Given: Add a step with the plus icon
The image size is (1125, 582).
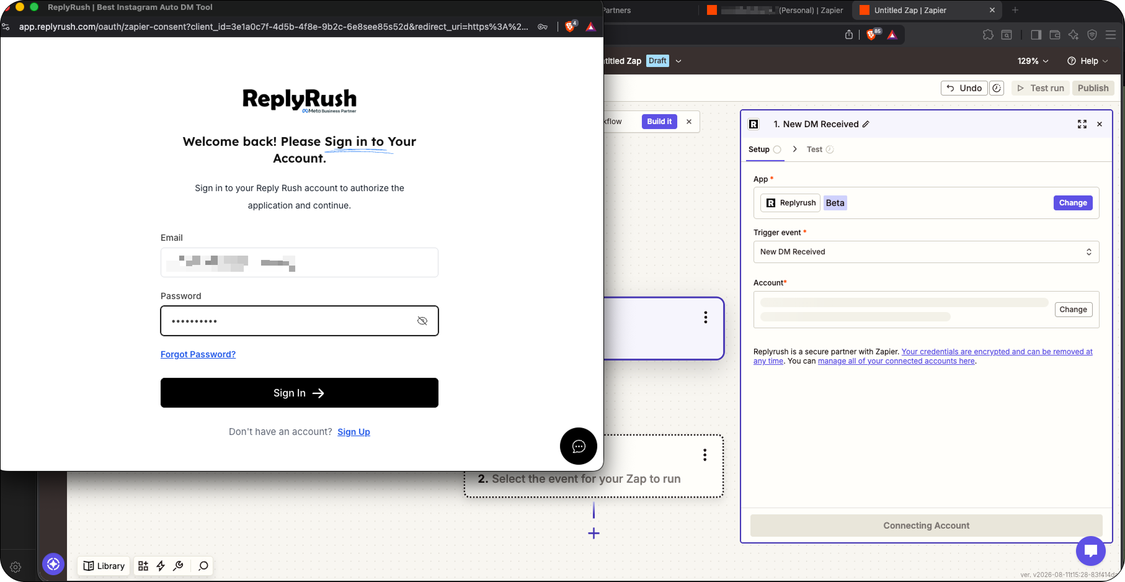Looking at the screenshot, I should pos(594,534).
